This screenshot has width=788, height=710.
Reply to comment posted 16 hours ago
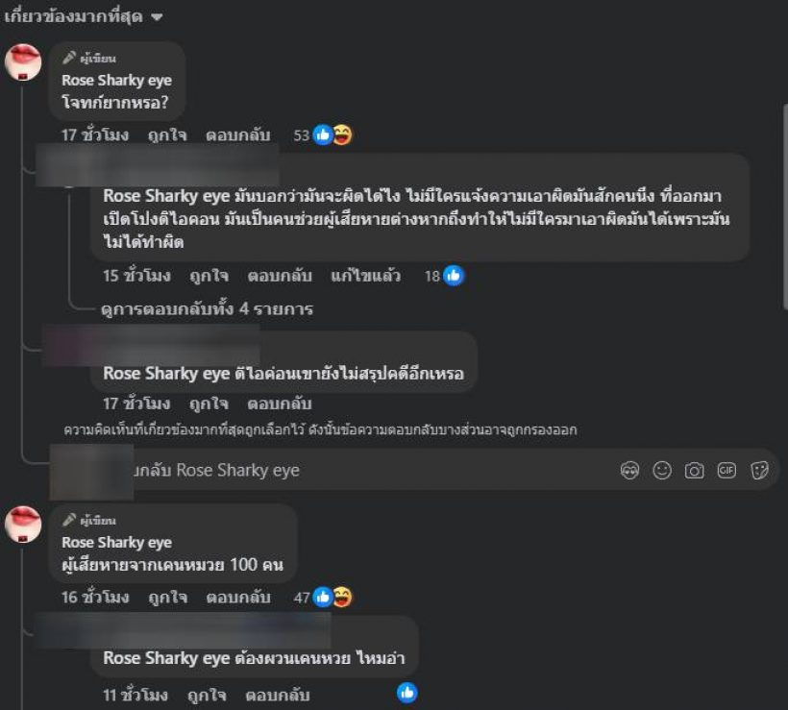coord(238,598)
